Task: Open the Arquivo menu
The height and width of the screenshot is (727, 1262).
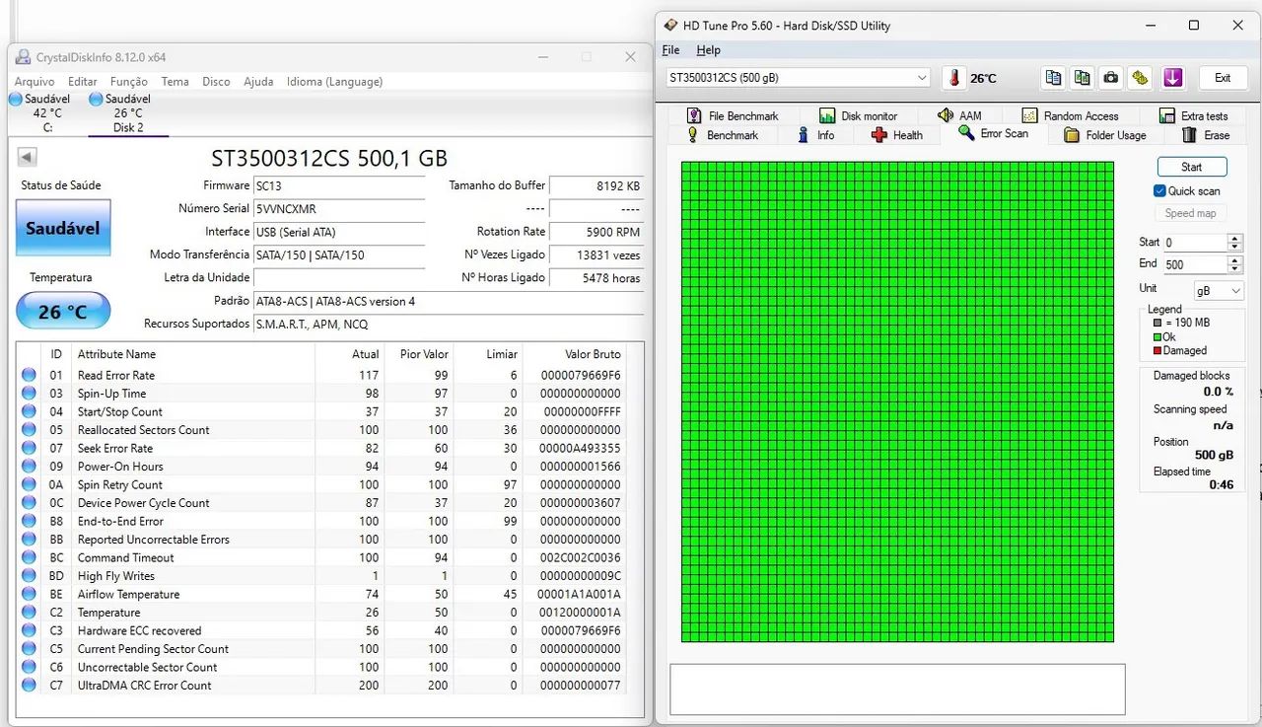Action: click(35, 82)
